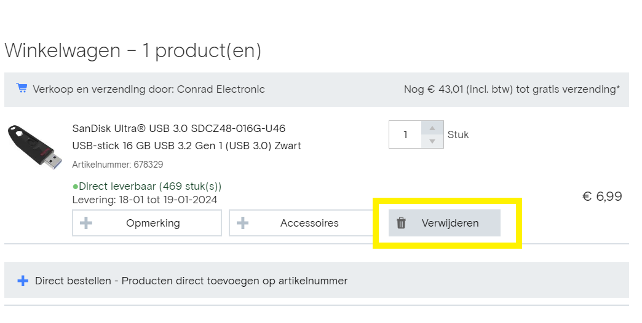Increase quantity with the up arrow
This screenshot has height=323, width=642.
432,128
